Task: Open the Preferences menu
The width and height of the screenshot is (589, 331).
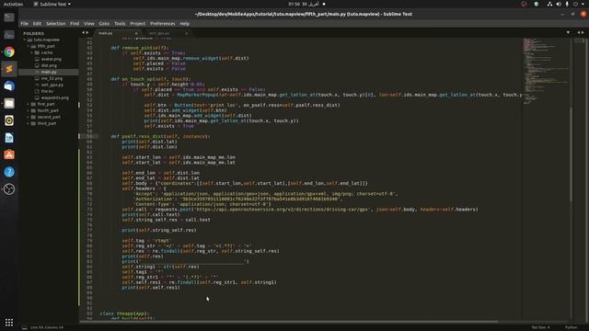Action: [x=162, y=24]
